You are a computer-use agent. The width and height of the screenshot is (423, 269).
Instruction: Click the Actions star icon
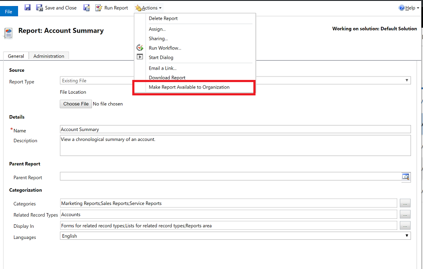point(137,7)
